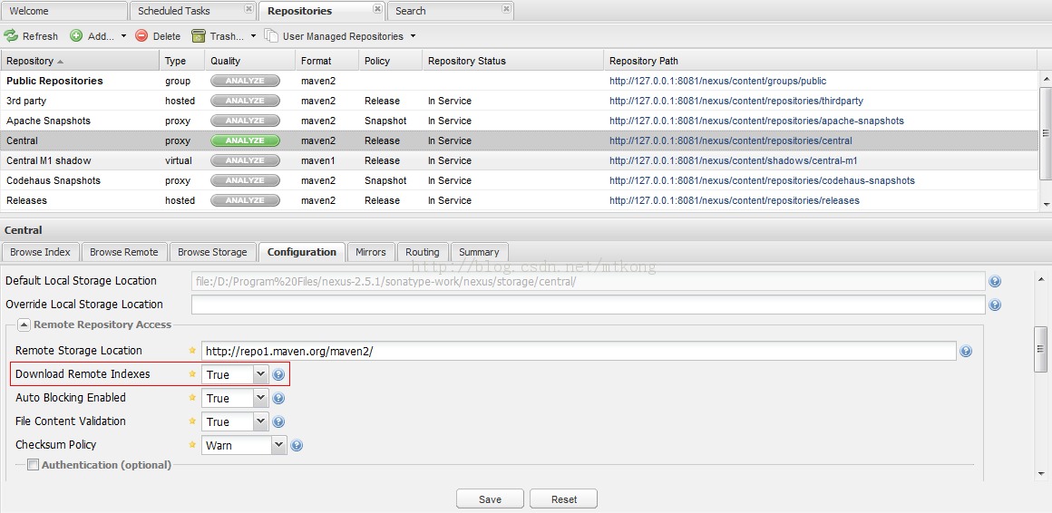Collapse the Remote Repository Access section
This screenshot has height=513, width=1052.
(x=24, y=324)
